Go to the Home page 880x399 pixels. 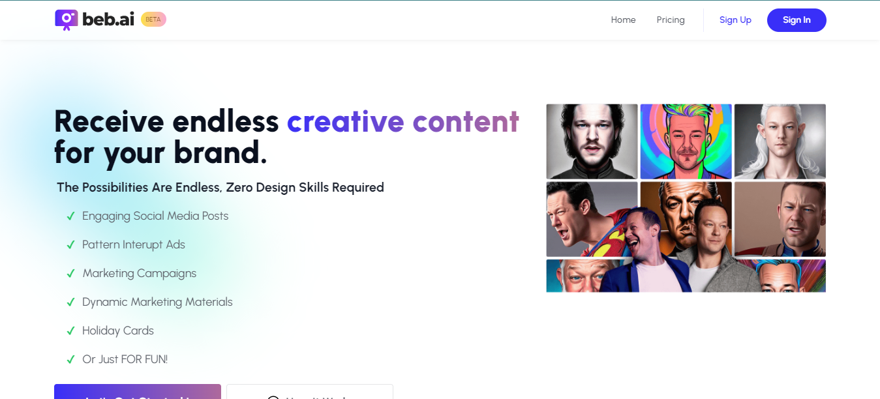pos(623,20)
